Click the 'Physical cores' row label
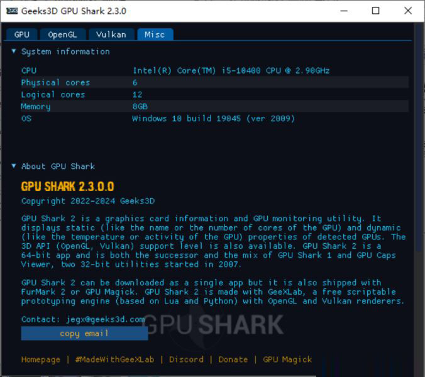Viewport: 425px width, 377px height. [55, 82]
